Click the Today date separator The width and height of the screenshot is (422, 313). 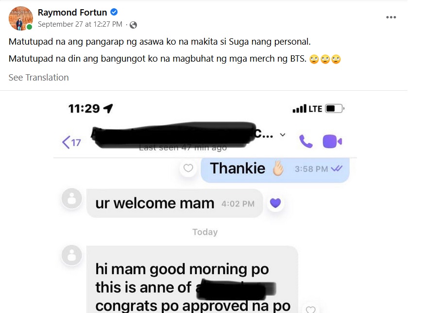pyautogui.click(x=205, y=232)
